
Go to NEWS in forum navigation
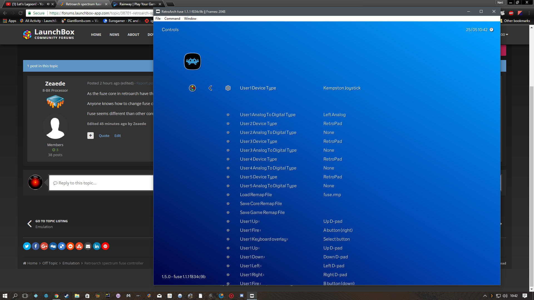tap(114, 35)
